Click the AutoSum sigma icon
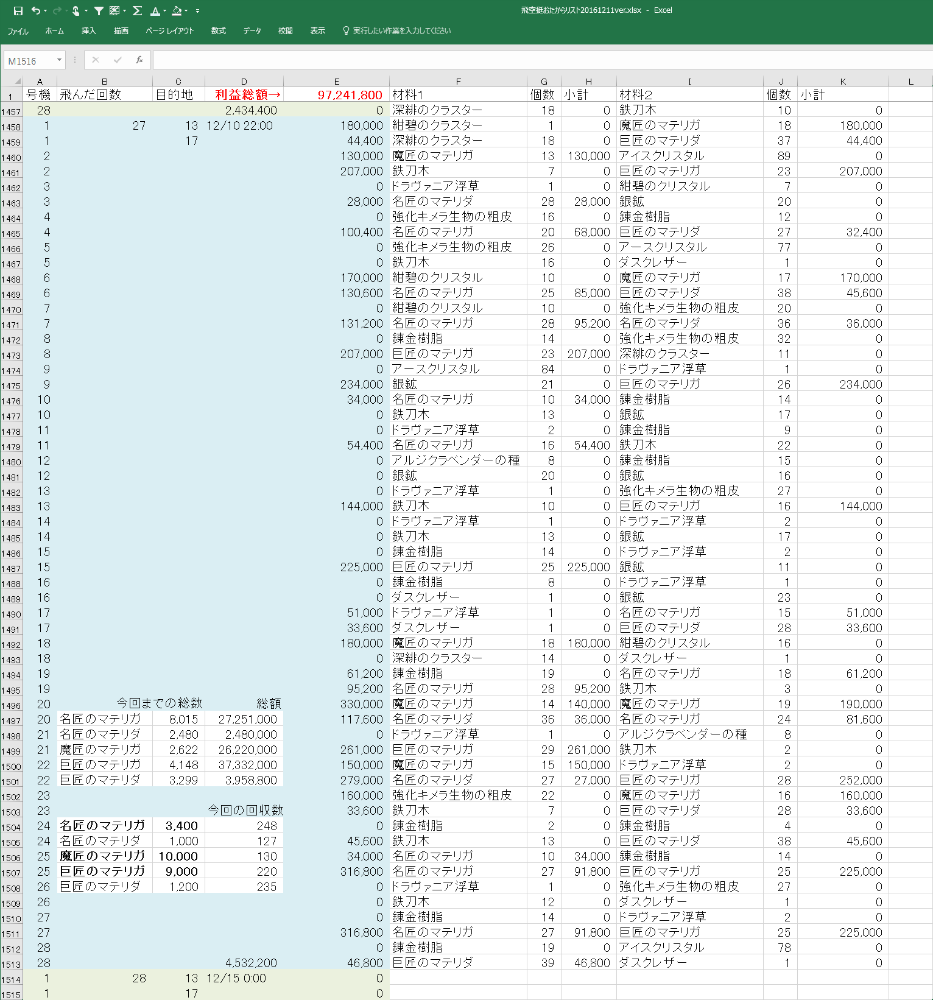The height and width of the screenshot is (1000, 933). [137, 10]
